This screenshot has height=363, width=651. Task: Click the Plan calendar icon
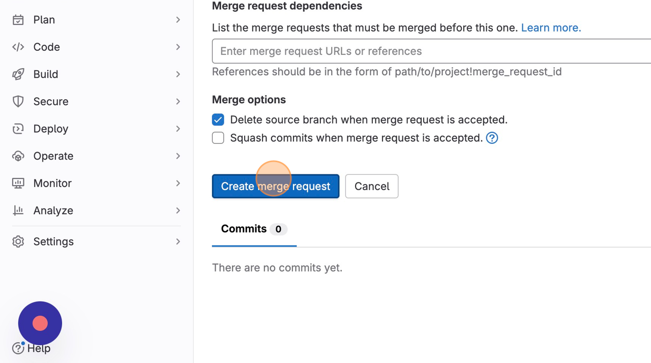tap(18, 20)
